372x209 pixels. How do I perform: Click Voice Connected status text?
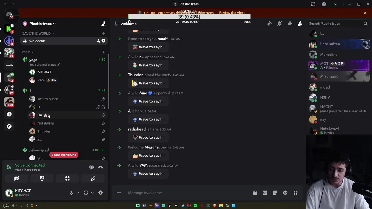pos(30,165)
